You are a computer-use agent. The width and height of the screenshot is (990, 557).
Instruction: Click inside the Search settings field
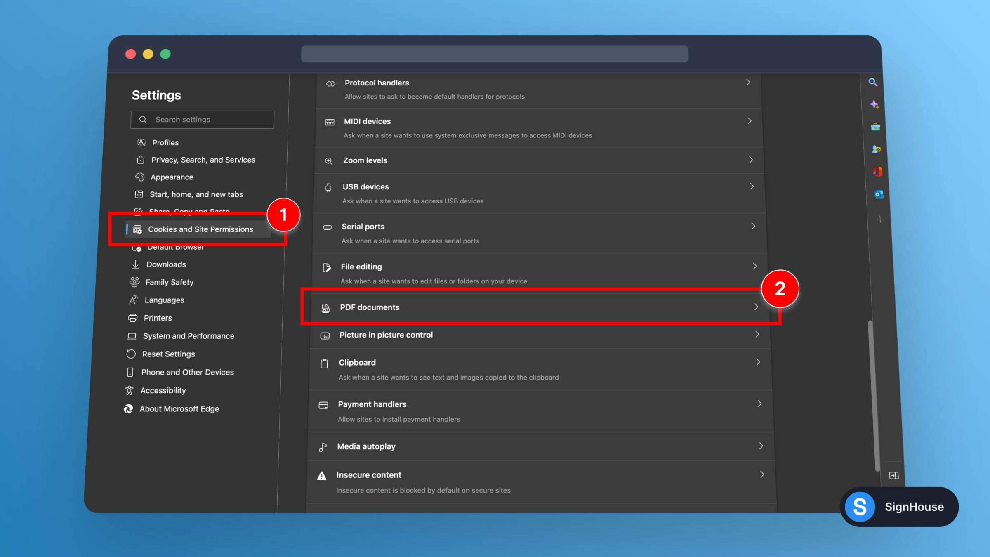point(202,119)
